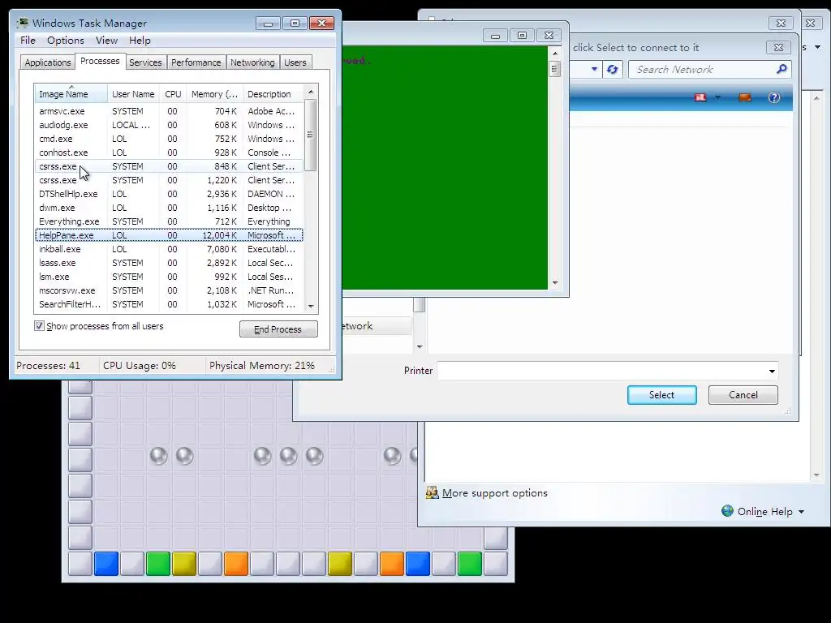Image resolution: width=831 pixels, height=623 pixels.
Task: Click the Processes: 41 status entry
Action: [x=48, y=366]
